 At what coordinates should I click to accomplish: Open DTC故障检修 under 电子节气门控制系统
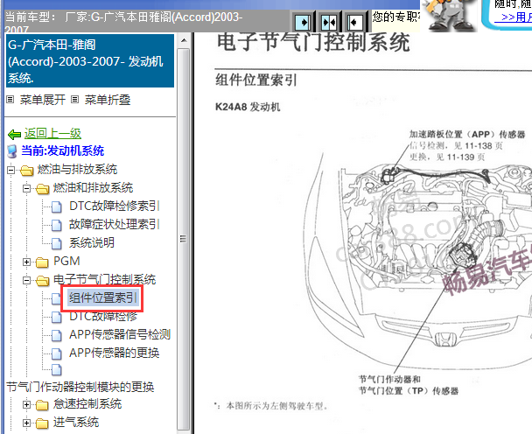[103, 316]
